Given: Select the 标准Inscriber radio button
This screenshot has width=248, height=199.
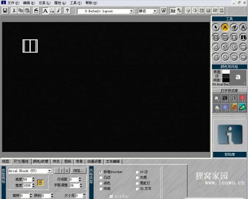Looking at the screenshot, I should click(100, 172).
